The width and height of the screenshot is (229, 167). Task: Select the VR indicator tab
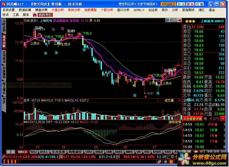(139, 152)
